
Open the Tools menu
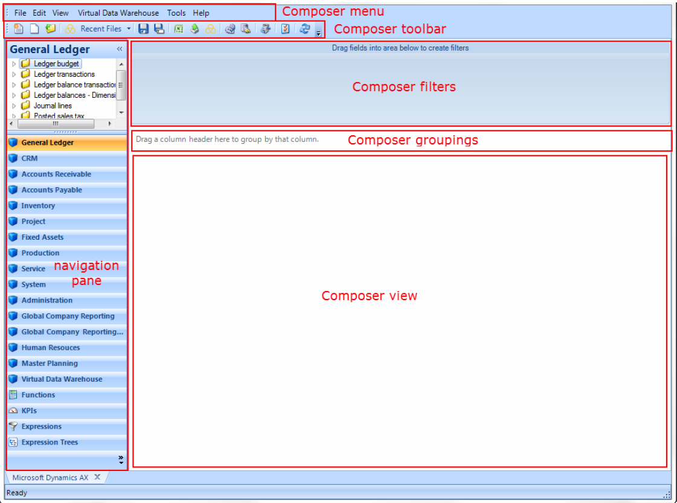point(176,13)
